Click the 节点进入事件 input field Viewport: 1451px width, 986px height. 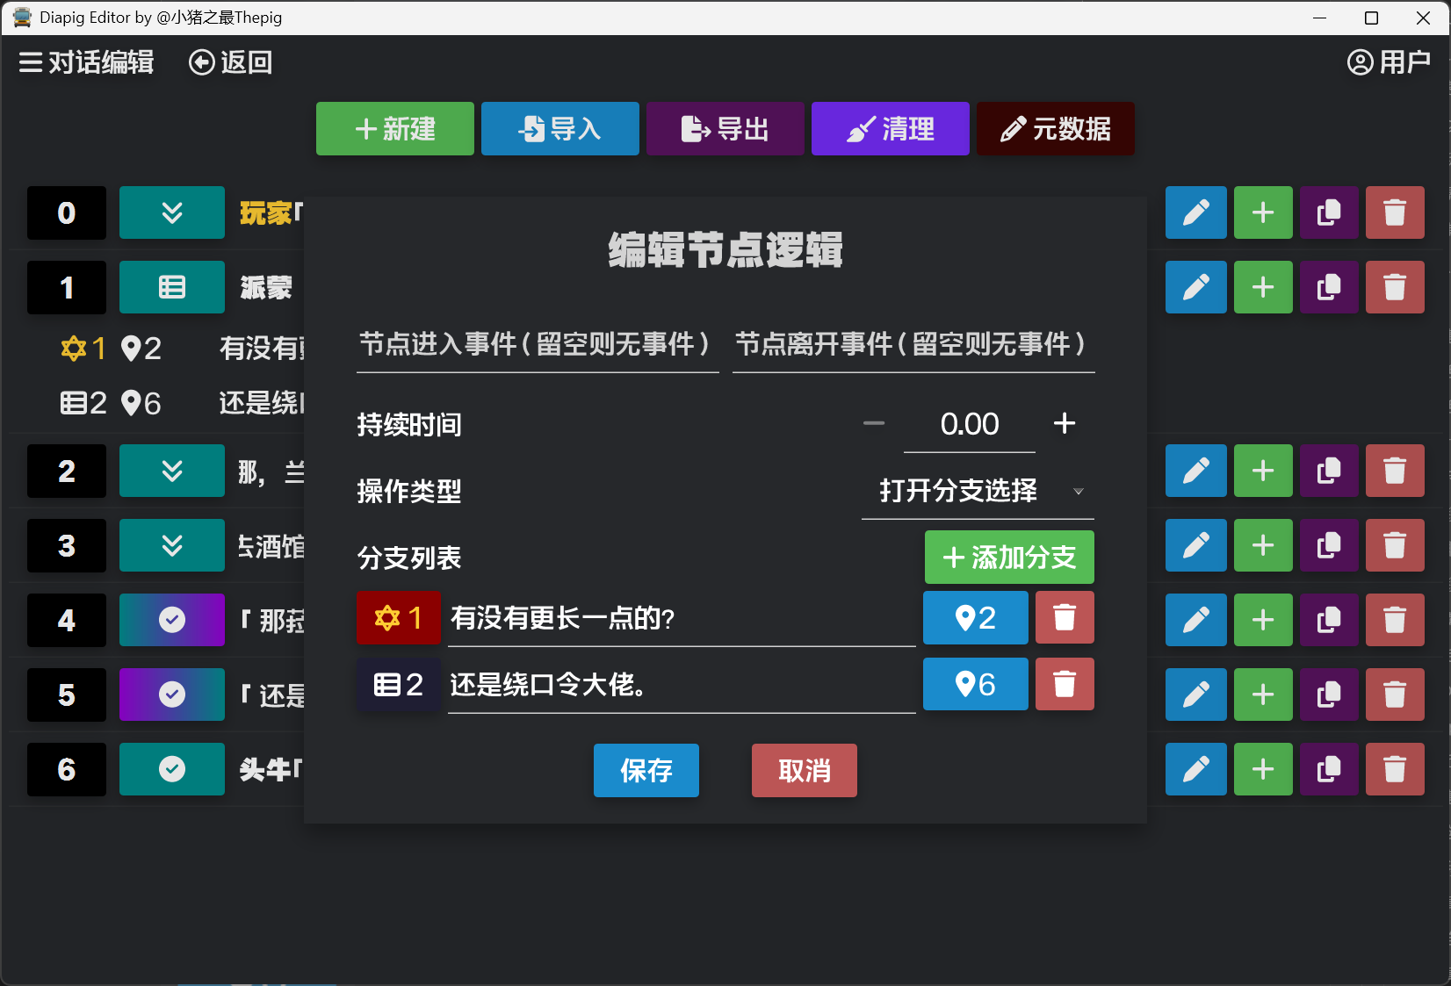[537, 345]
